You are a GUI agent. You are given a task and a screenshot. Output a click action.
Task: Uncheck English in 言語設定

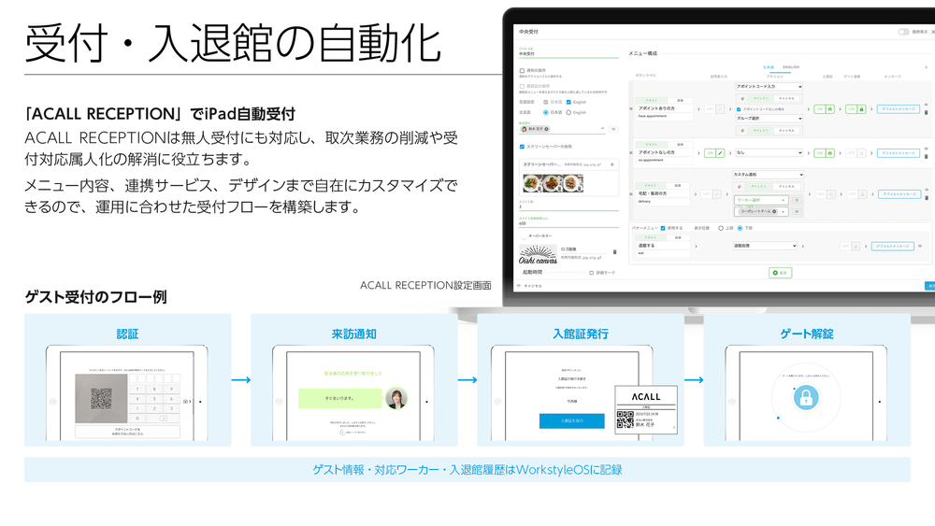tap(568, 103)
